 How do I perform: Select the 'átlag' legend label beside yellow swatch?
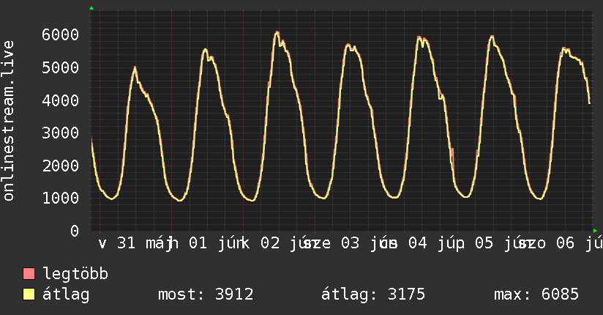[x=66, y=294]
